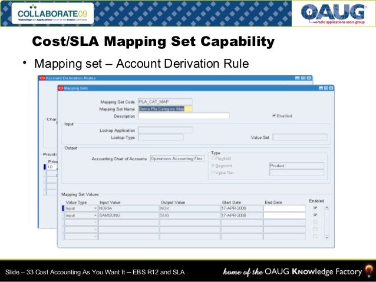
Task: Click the Mapping Set Values section label
Action: tap(80, 194)
